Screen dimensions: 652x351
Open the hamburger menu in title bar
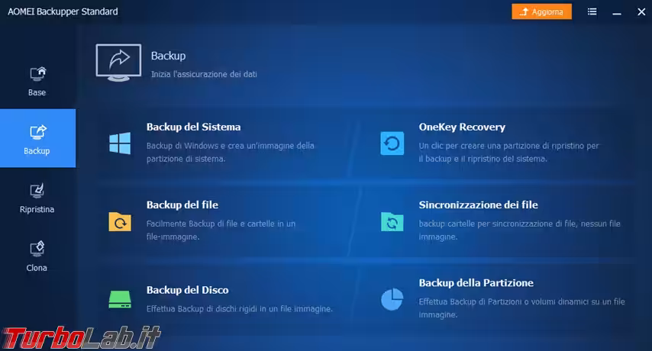click(592, 11)
